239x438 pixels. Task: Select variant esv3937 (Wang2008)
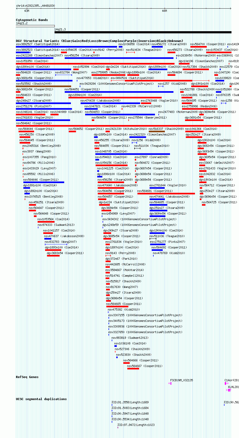coord(37,151)
